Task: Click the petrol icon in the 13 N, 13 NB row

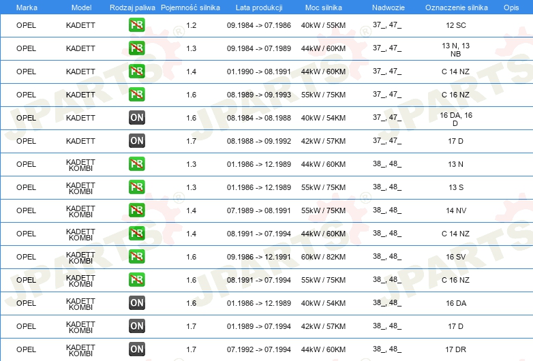Action: [136, 48]
